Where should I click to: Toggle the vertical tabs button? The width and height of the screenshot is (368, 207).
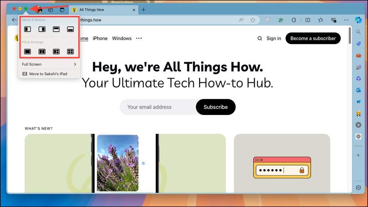[62, 10]
